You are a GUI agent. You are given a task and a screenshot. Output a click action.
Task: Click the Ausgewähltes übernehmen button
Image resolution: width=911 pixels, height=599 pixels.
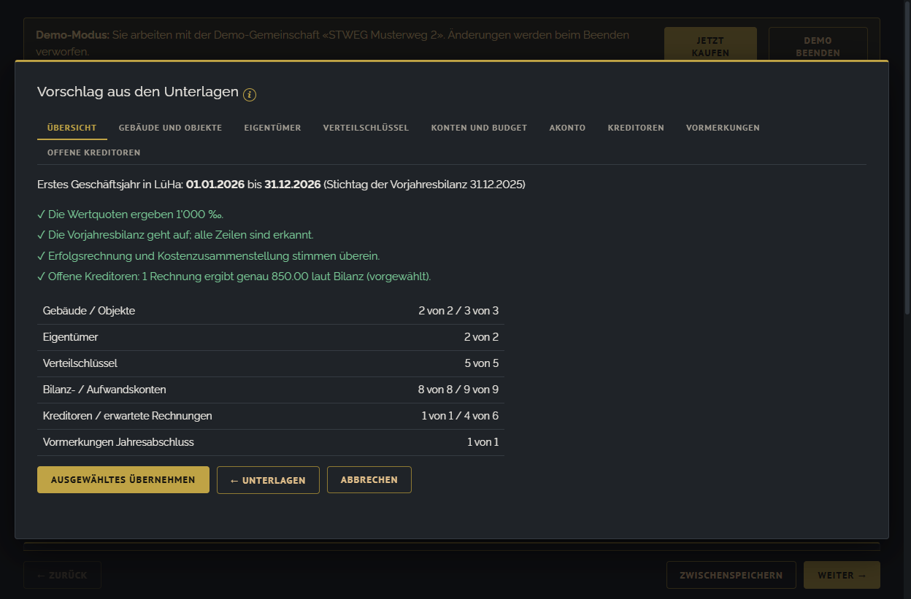click(x=123, y=480)
